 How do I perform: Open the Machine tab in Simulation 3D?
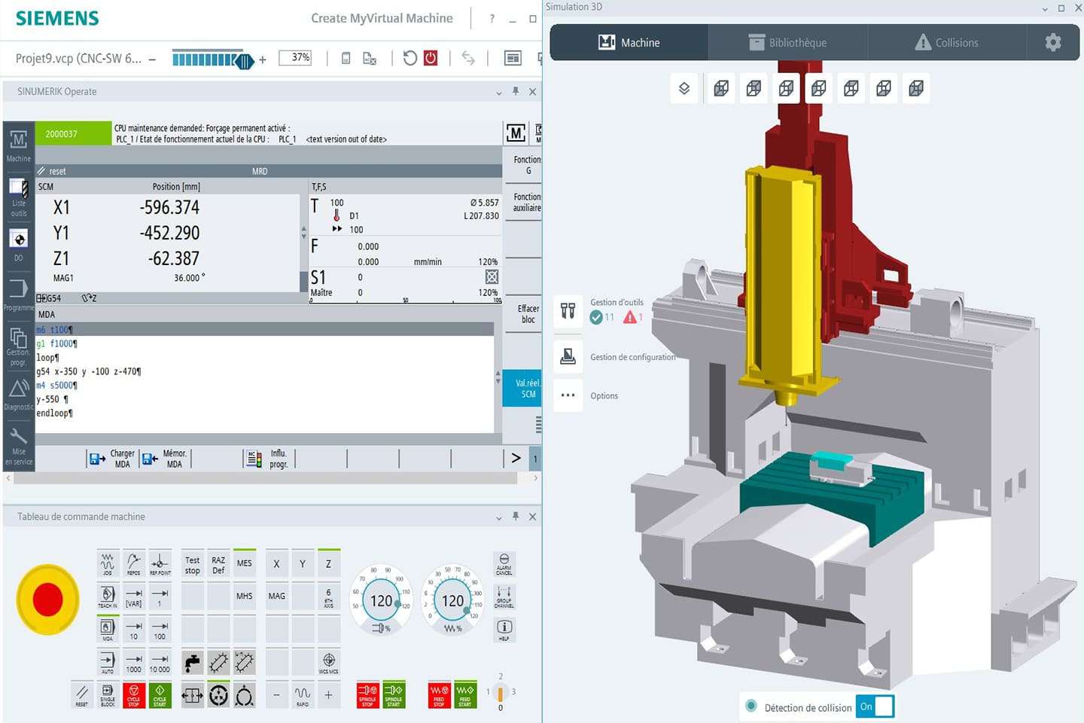click(629, 43)
